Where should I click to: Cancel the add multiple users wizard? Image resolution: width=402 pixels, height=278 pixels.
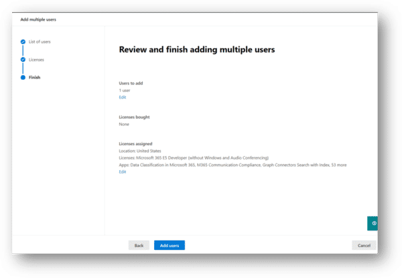point(364,245)
